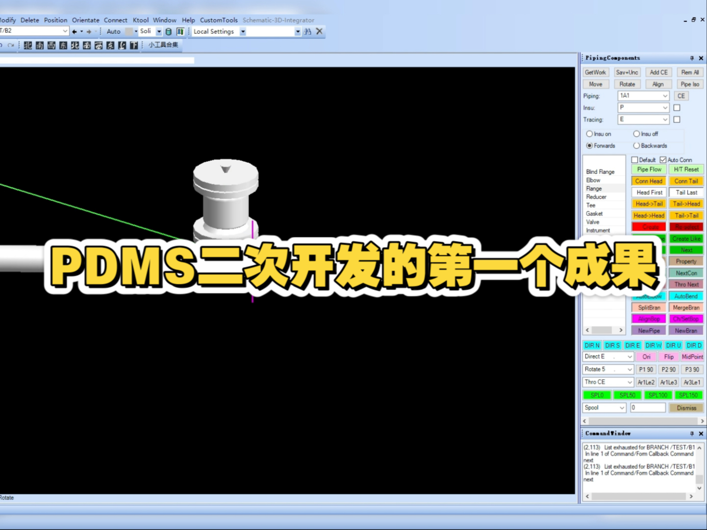Open the search (binoculars) icon on the toolbar
Image resolution: width=707 pixels, height=530 pixels.
pyautogui.click(x=308, y=31)
